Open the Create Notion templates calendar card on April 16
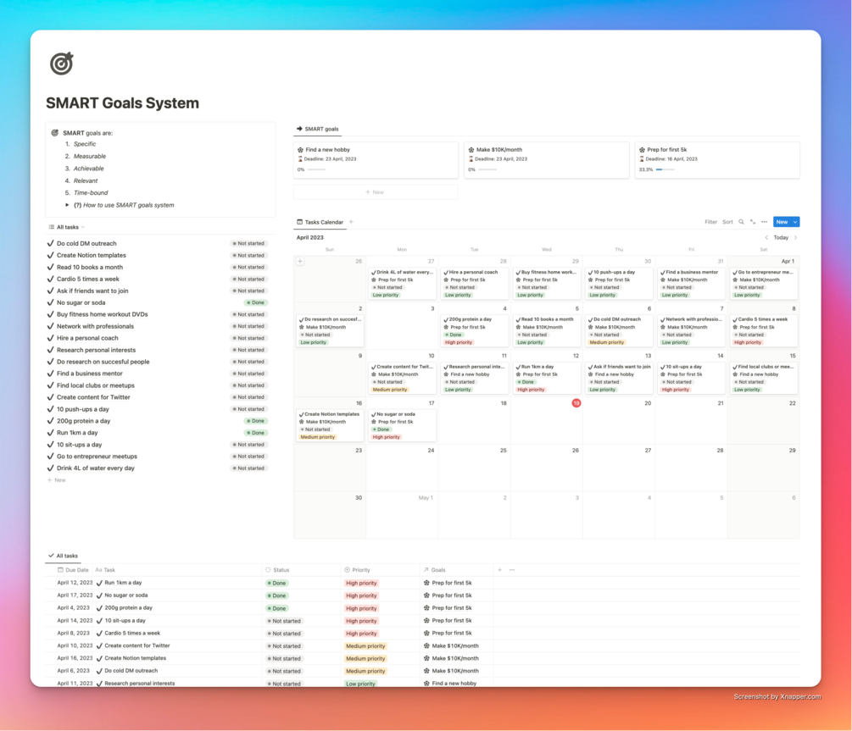This screenshot has width=852, height=731. pyautogui.click(x=330, y=425)
